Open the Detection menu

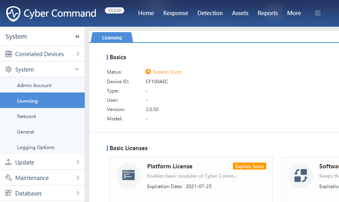[x=210, y=13]
